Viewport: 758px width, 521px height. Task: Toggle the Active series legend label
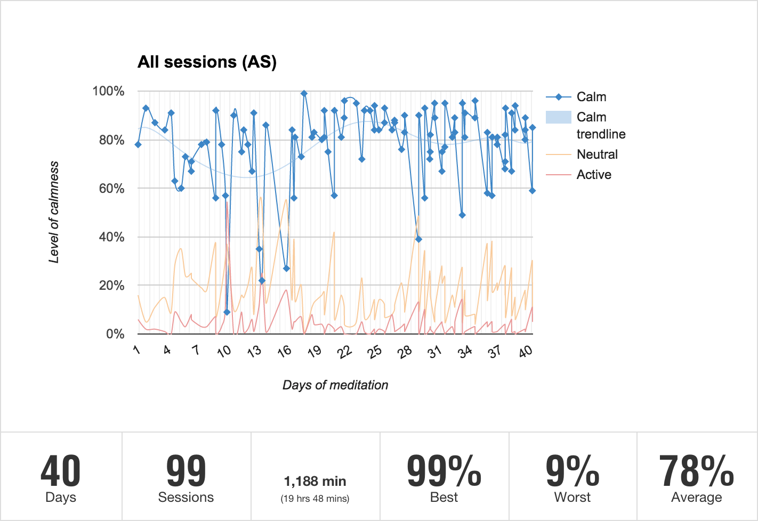[594, 175]
